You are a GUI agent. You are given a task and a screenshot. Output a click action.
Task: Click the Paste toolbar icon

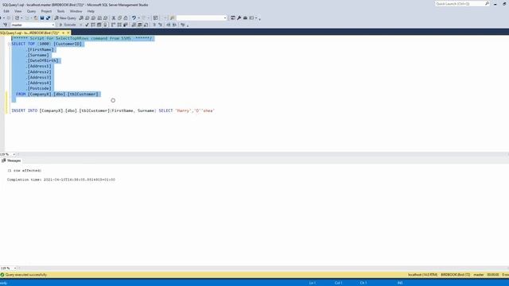click(126, 17)
